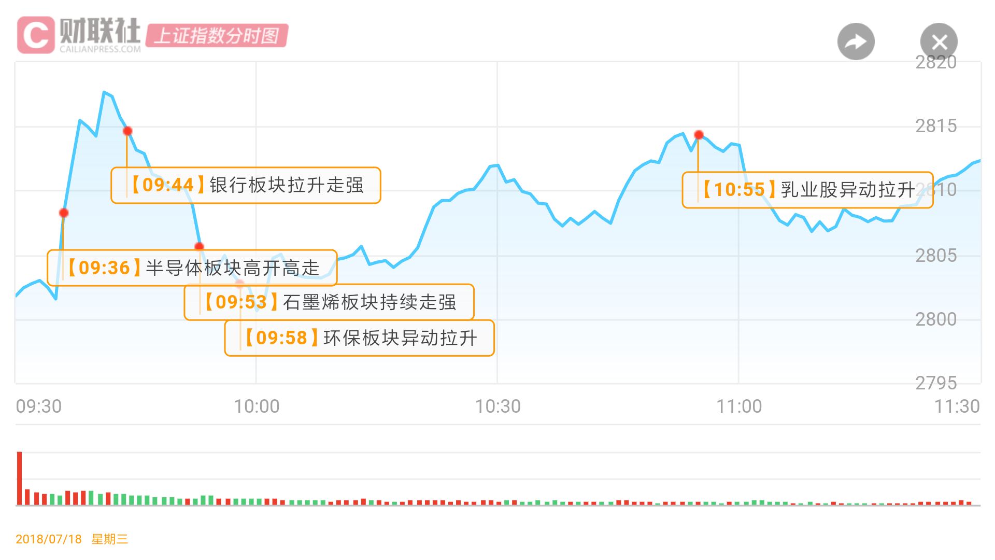Click the 11:00 time axis label
Image resolution: width=995 pixels, height=560 pixels.
point(739,407)
